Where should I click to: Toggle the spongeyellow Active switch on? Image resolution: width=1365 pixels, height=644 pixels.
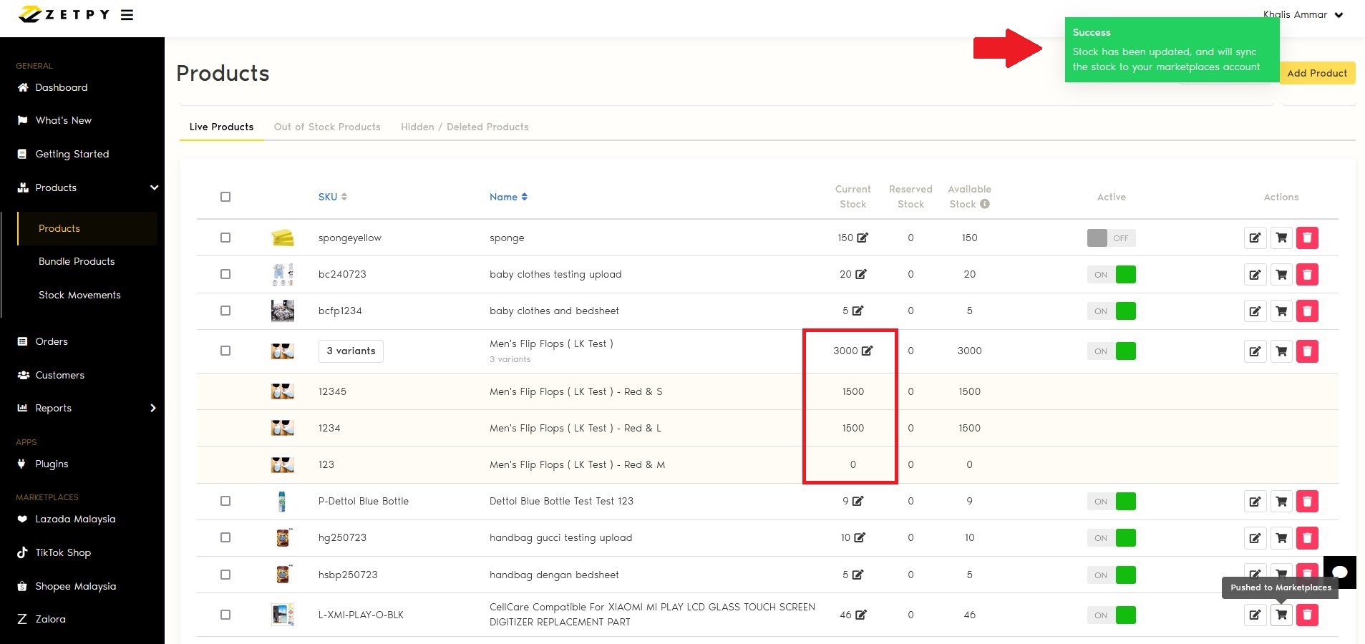(x=1110, y=238)
